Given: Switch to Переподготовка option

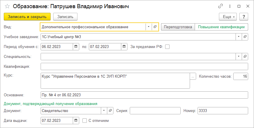Looking at the screenshot, I should tap(178, 27).
